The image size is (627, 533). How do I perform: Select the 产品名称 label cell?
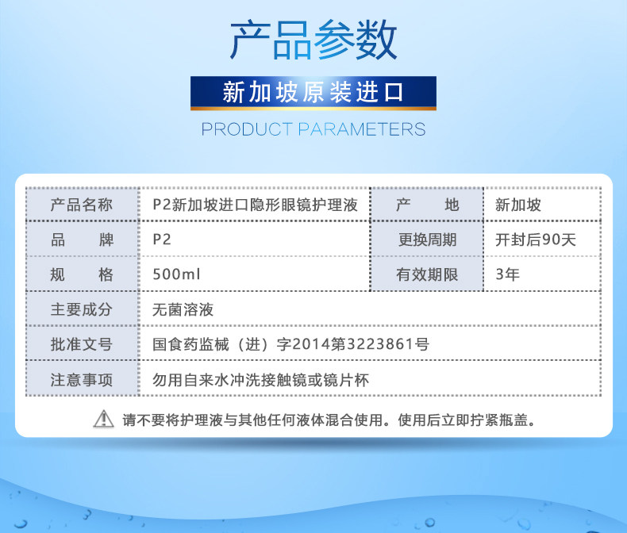(82, 204)
